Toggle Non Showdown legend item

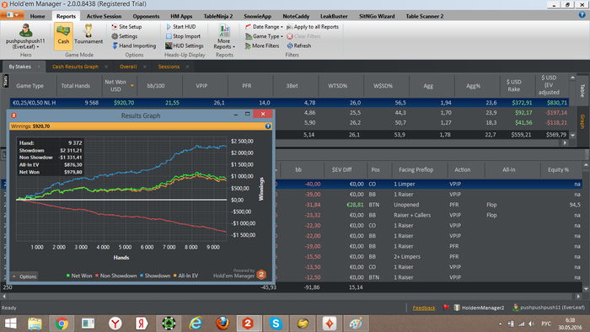click(x=116, y=276)
